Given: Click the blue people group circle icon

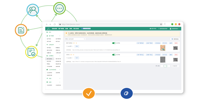Looking at the screenshot, I should click(33, 10).
